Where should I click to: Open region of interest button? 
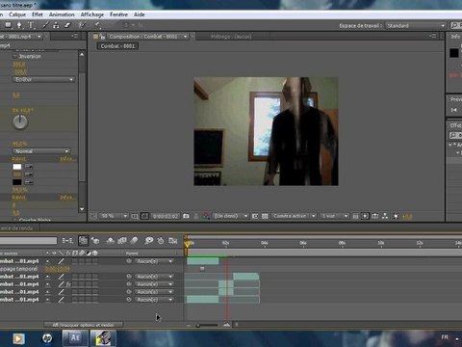tap(255, 216)
